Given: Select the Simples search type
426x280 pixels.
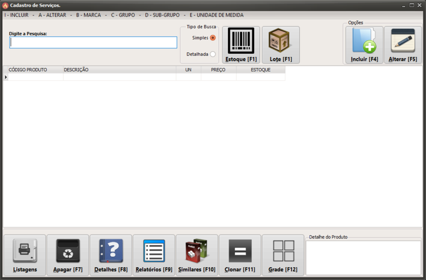Looking at the screenshot, I should pyautogui.click(x=212, y=38).
